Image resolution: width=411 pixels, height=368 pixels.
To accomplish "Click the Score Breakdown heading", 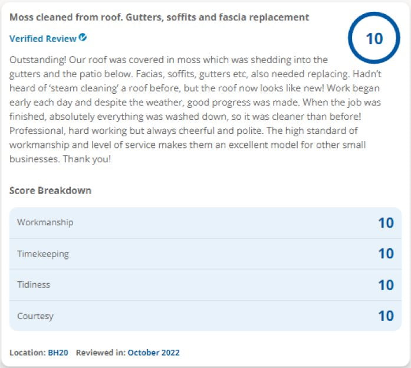I will pyautogui.click(x=50, y=190).
